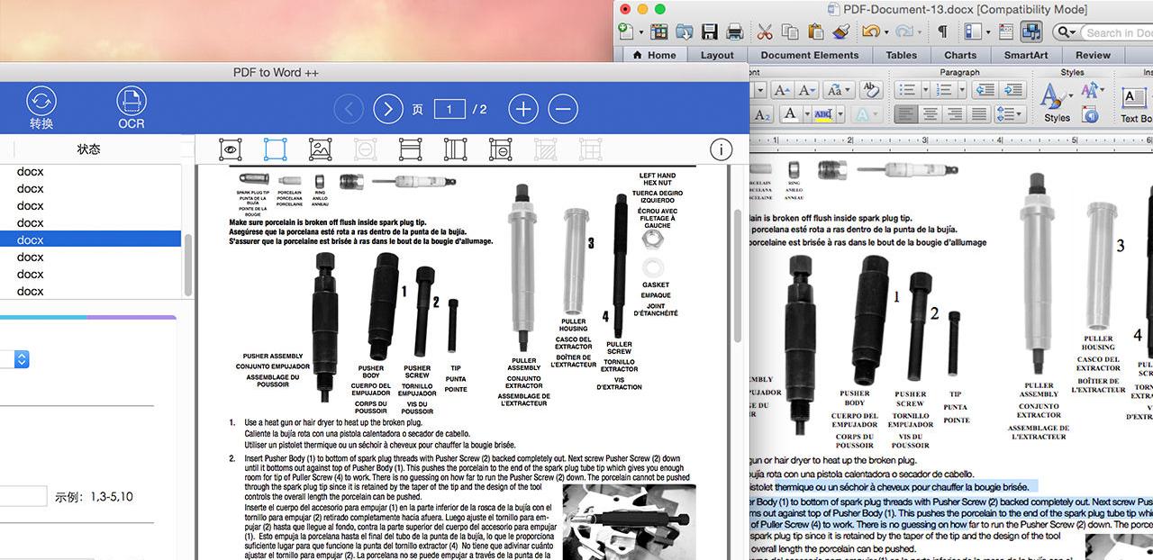Click the PDF preview vertical scrollbar
The image size is (1153, 560).
pyautogui.click(x=738, y=275)
